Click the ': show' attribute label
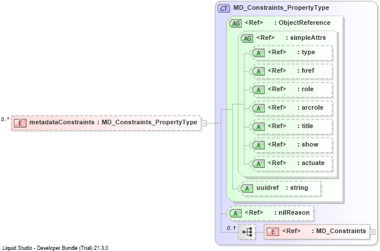Image resolution: width=380 pixels, height=251 pixels. click(308, 144)
